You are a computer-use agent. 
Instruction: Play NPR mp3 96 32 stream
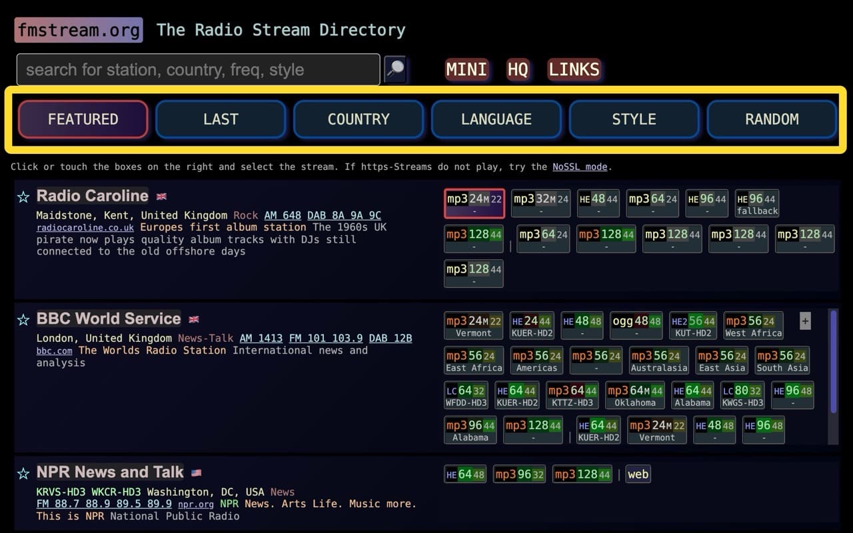pos(519,474)
